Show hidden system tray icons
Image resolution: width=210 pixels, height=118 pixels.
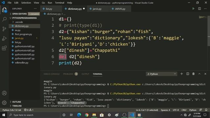181,115
